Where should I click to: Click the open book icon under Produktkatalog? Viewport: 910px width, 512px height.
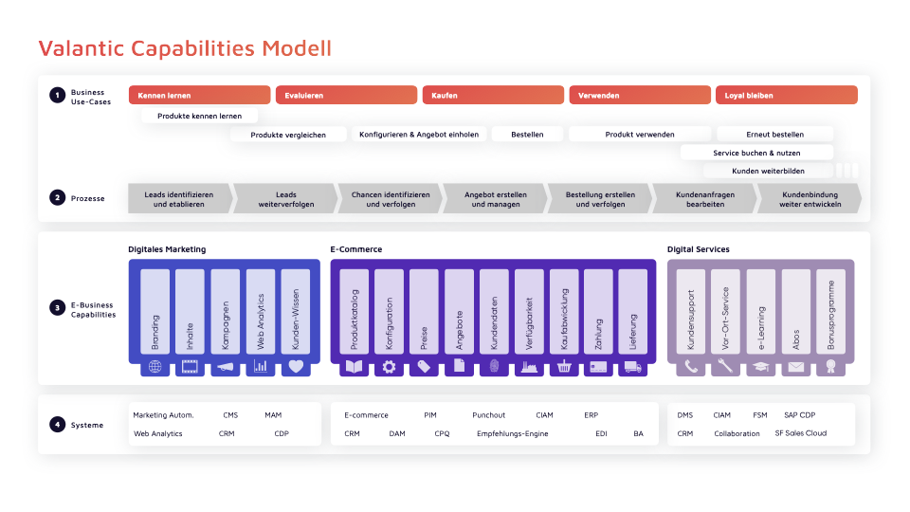354,366
